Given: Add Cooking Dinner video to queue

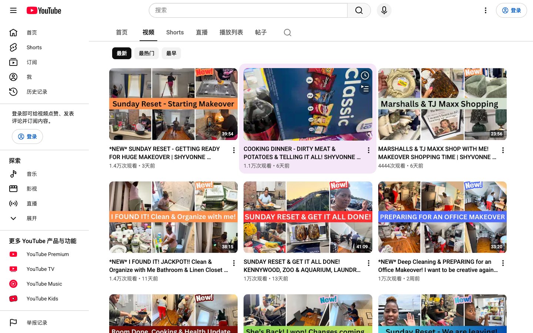Looking at the screenshot, I should click(x=365, y=89).
